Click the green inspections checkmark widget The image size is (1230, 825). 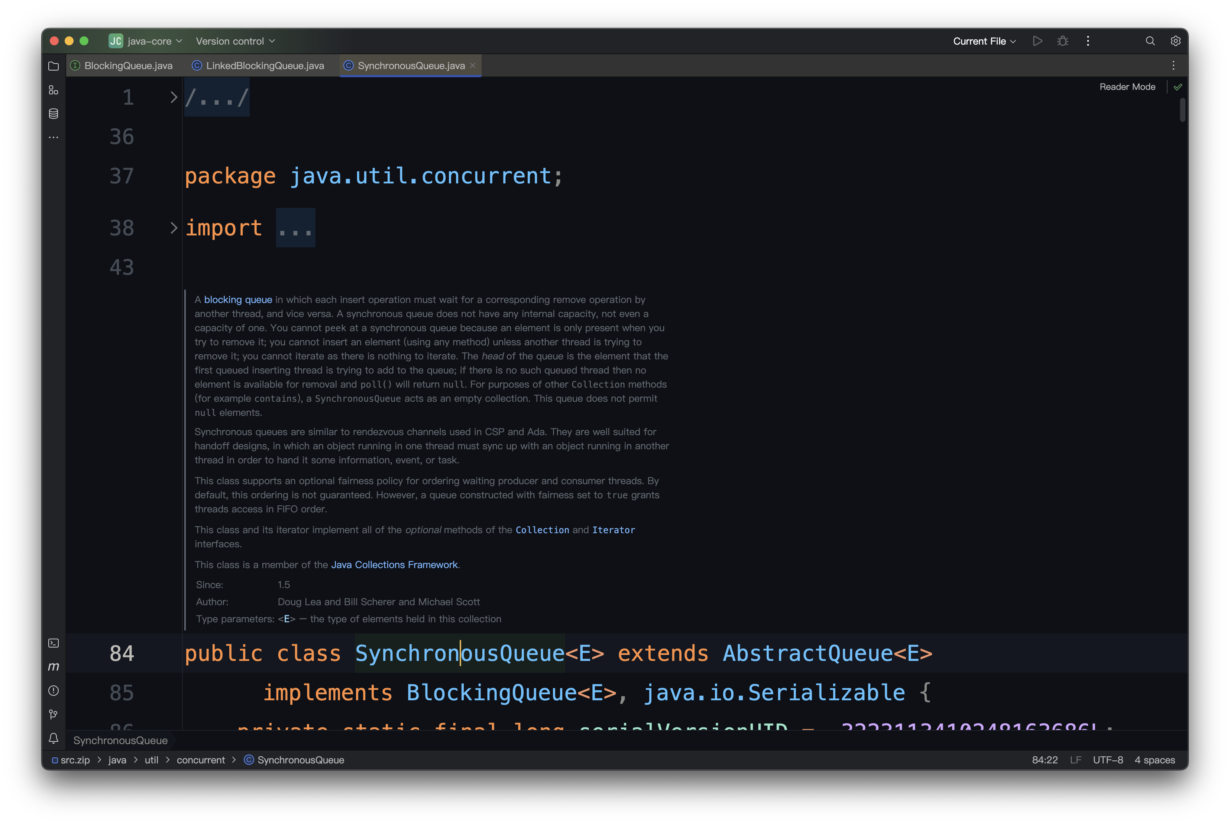(x=1178, y=87)
